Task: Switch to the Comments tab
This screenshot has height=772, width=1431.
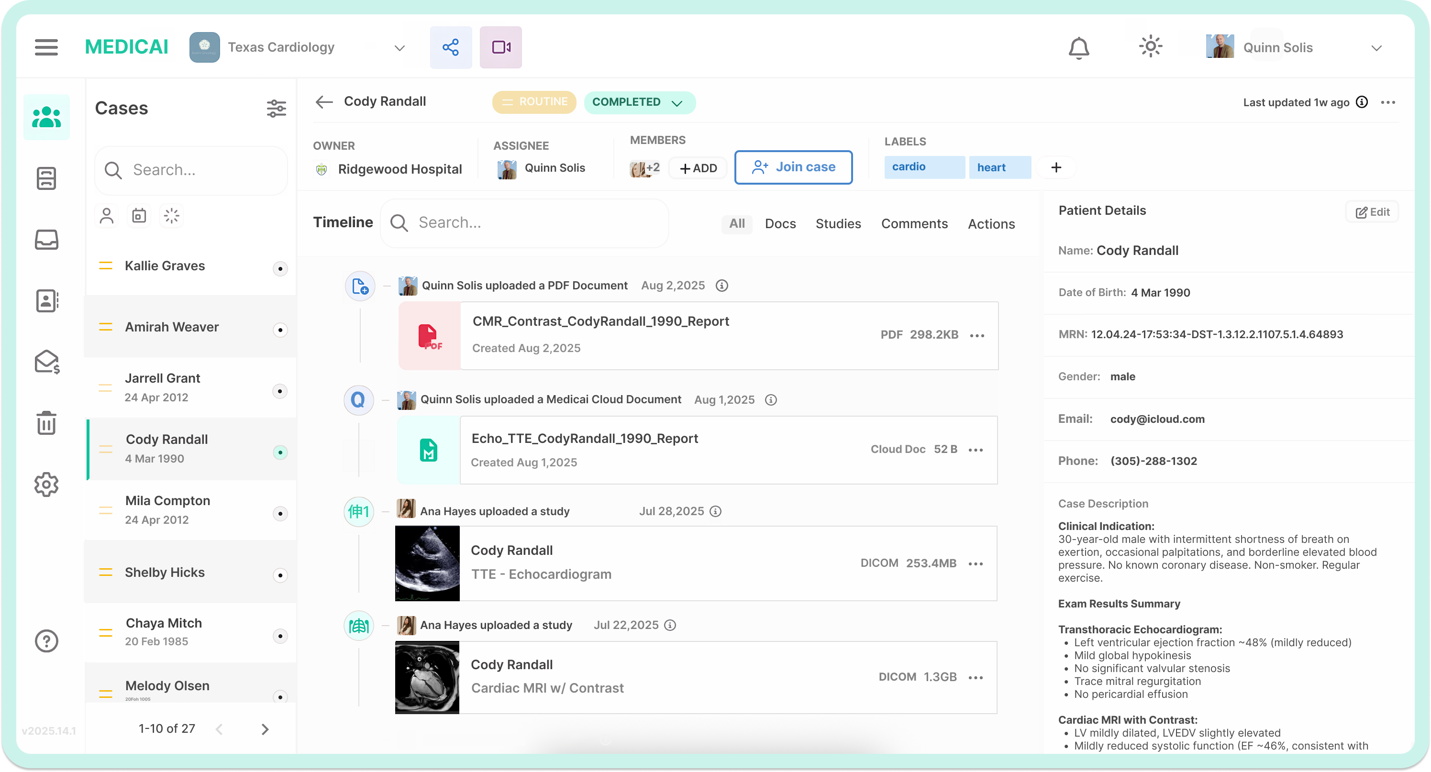Action: tap(914, 224)
